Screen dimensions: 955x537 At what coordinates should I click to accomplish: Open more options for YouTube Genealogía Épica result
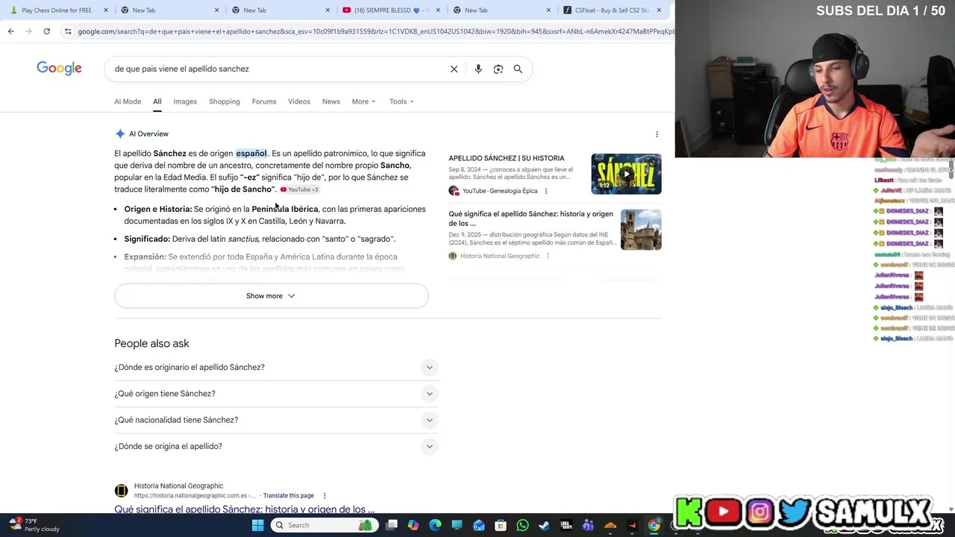click(x=545, y=191)
